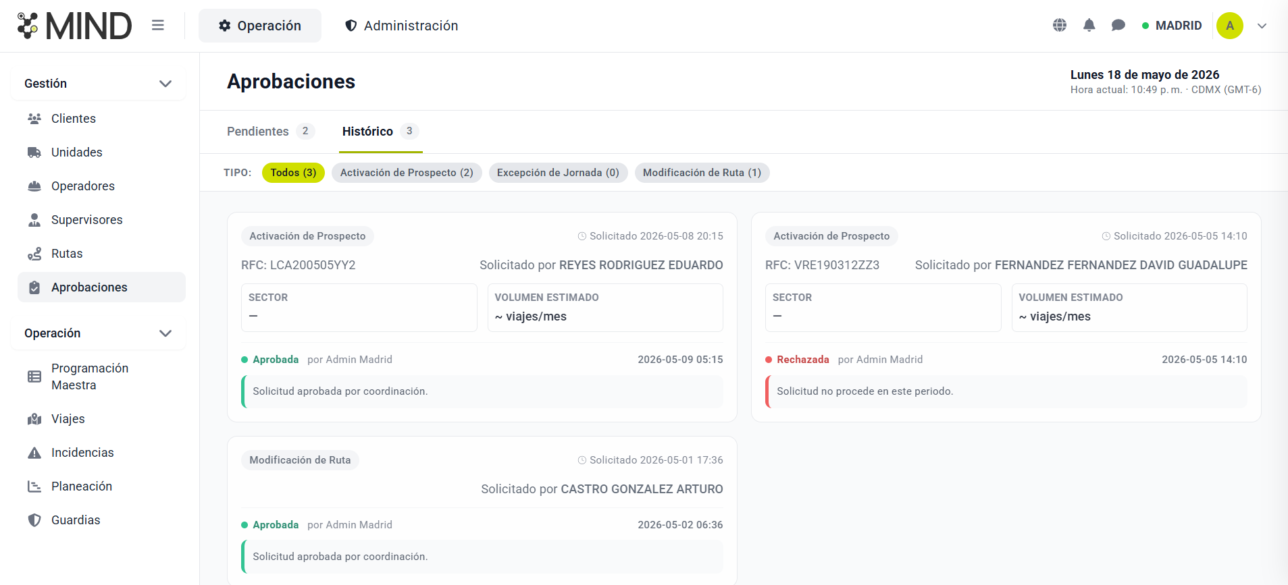Click the MIND logo
Screen dimensions: 1288x585
(x=74, y=26)
